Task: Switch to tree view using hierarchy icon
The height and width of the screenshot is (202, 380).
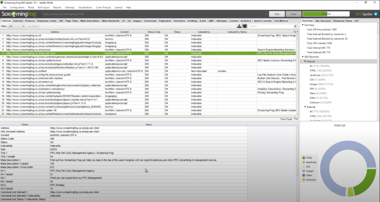Action: coord(239,26)
